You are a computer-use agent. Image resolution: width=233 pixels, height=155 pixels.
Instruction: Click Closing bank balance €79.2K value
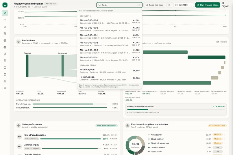129,100
